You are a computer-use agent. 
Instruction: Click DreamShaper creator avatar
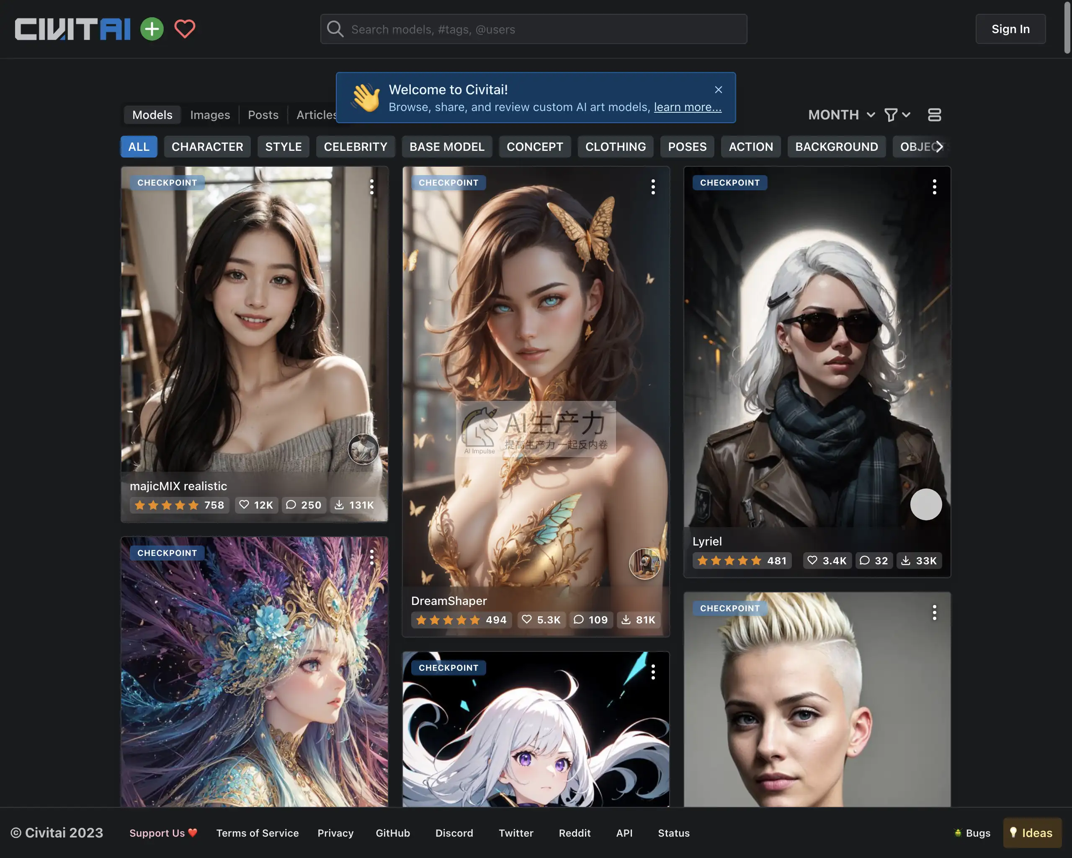pos(644,563)
